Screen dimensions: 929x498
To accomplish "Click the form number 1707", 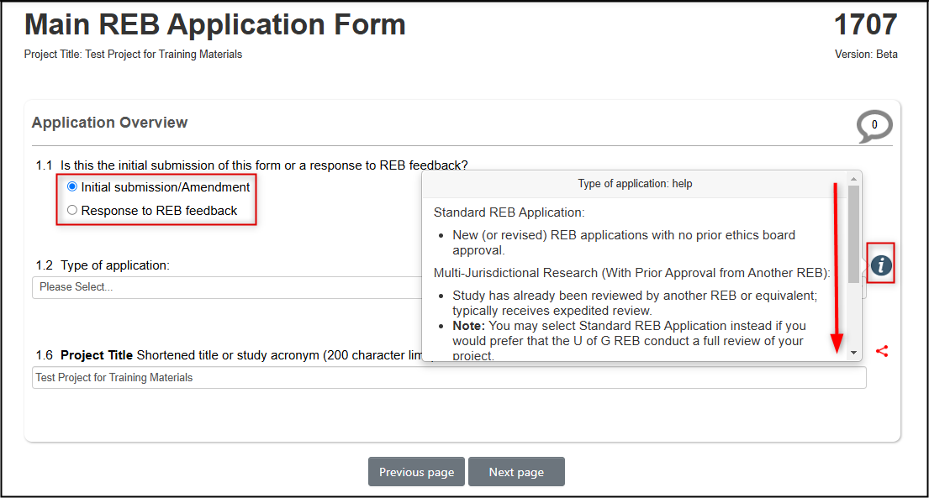I will (x=865, y=25).
